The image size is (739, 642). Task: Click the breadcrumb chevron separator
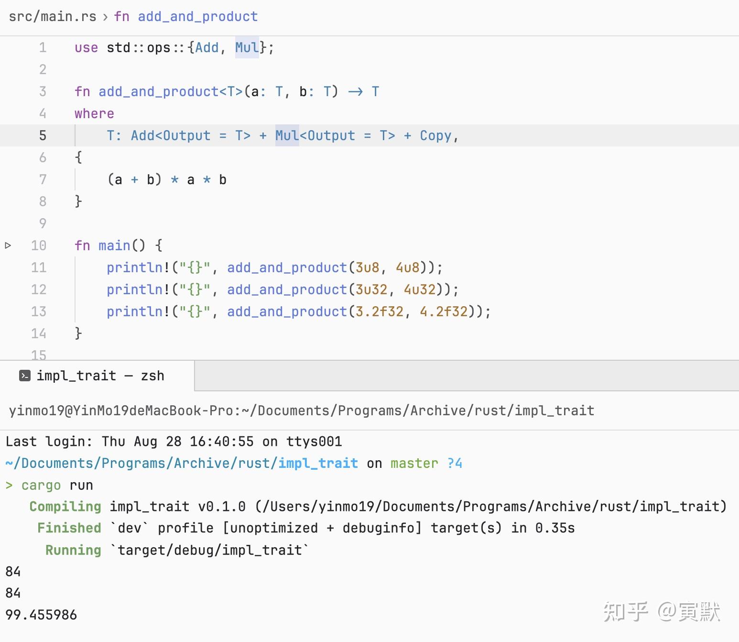click(x=105, y=17)
